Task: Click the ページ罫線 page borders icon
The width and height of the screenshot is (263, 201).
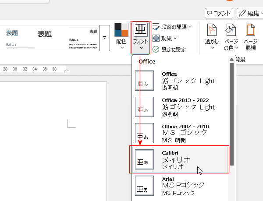Action: click(x=250, y=30)
